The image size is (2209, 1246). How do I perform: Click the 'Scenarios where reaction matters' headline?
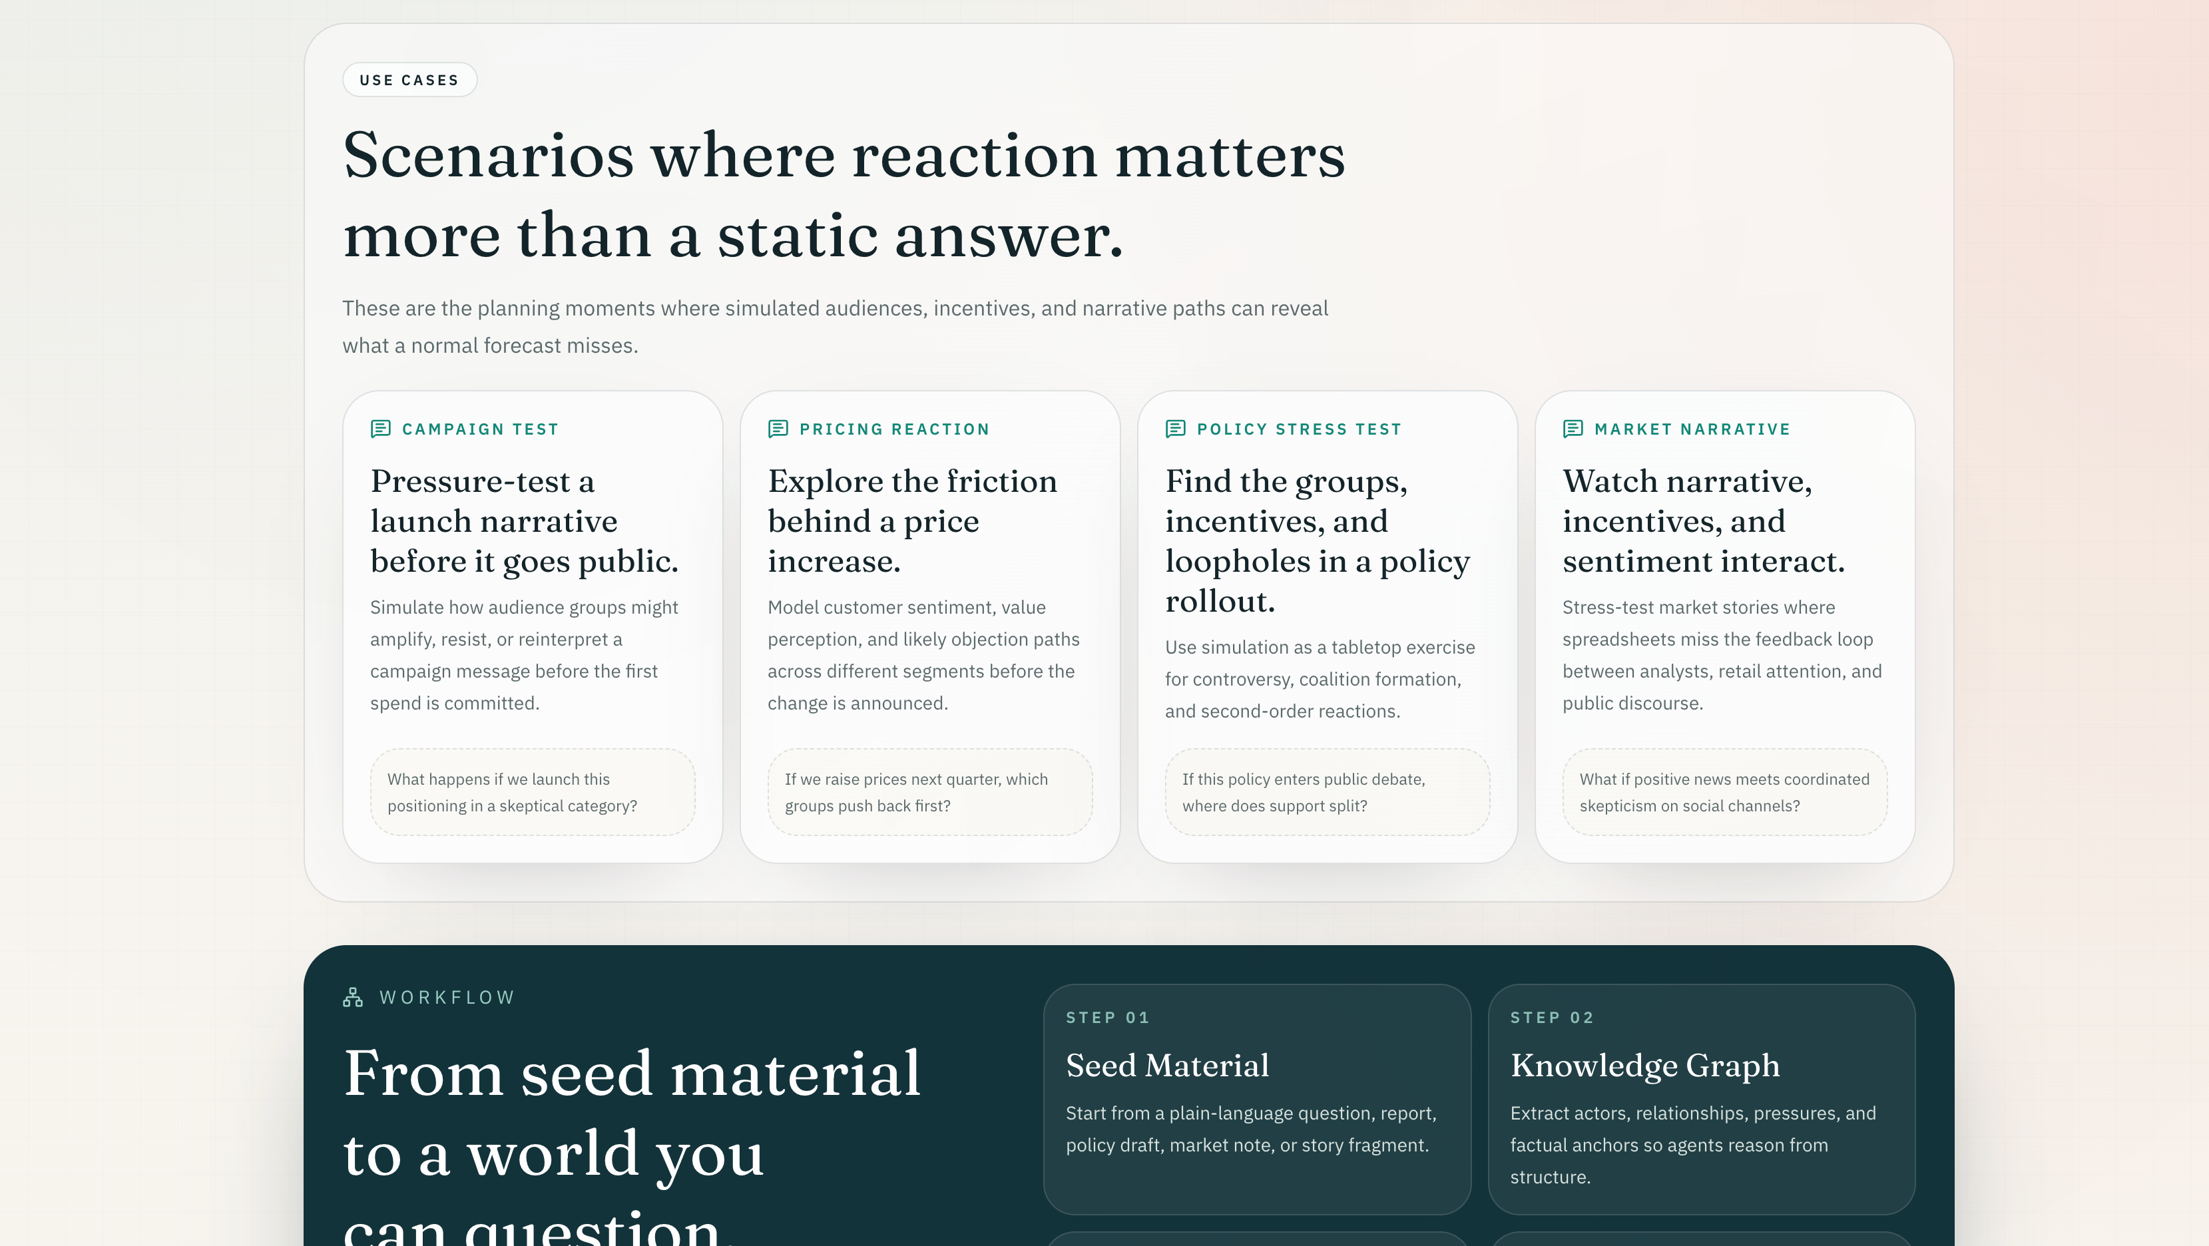click(845, 196)
